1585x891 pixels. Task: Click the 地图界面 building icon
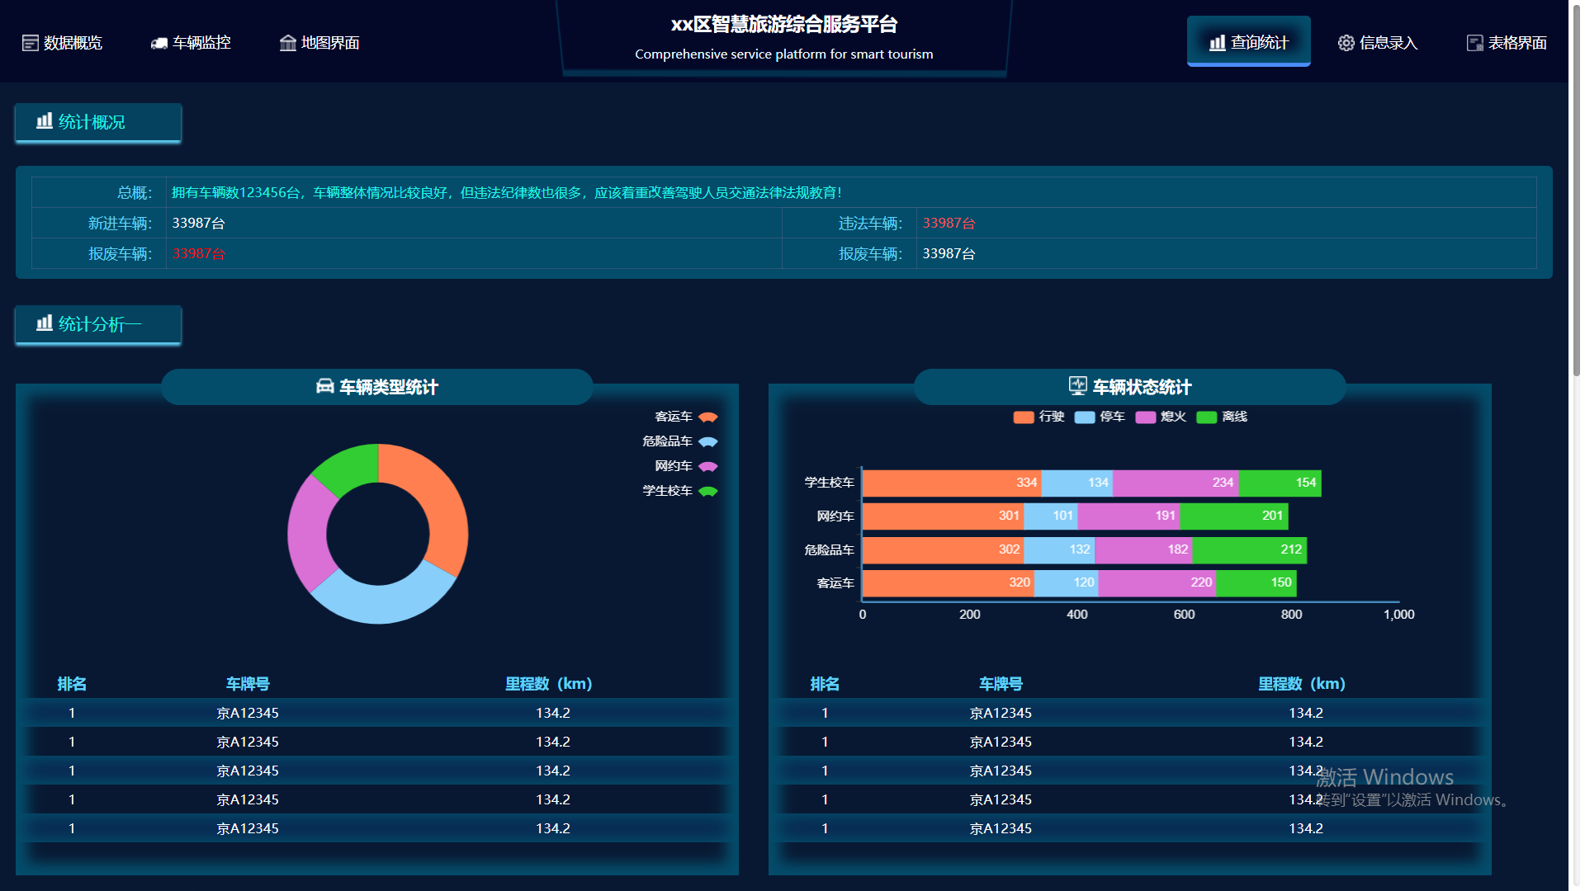tap(287, 43)
